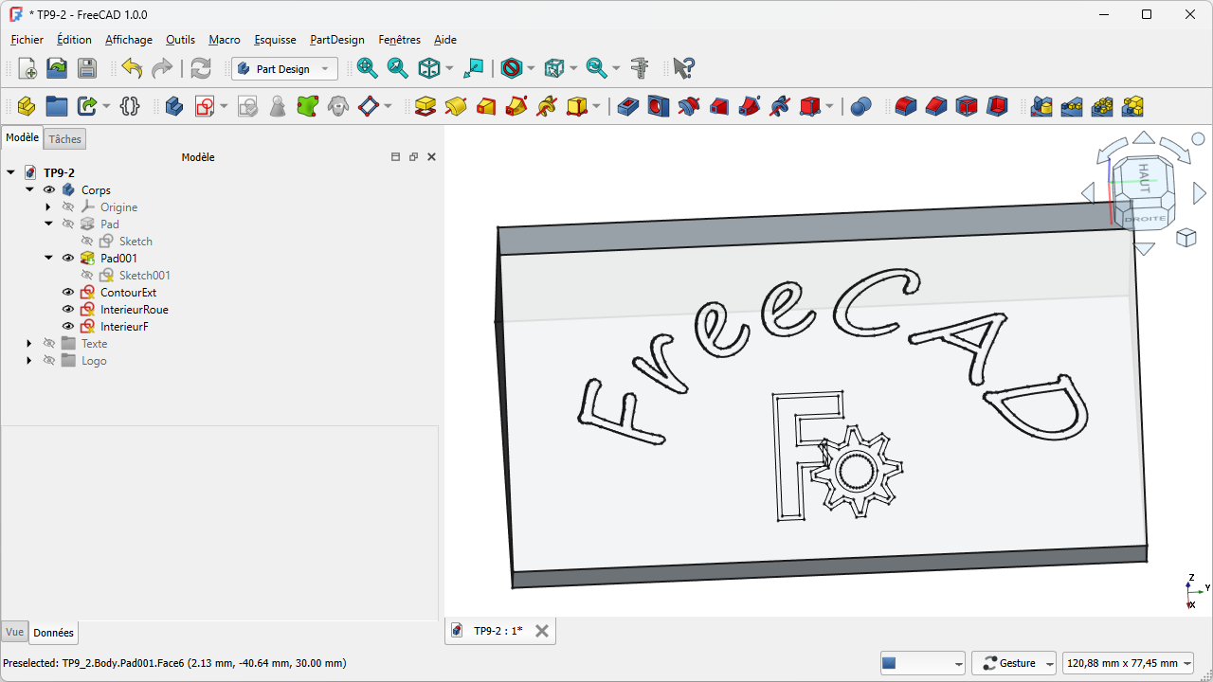The width and height of the screenshot is (1213, 682).
Task: Open the Gesture navigation style button
Action: (1014, 663)
